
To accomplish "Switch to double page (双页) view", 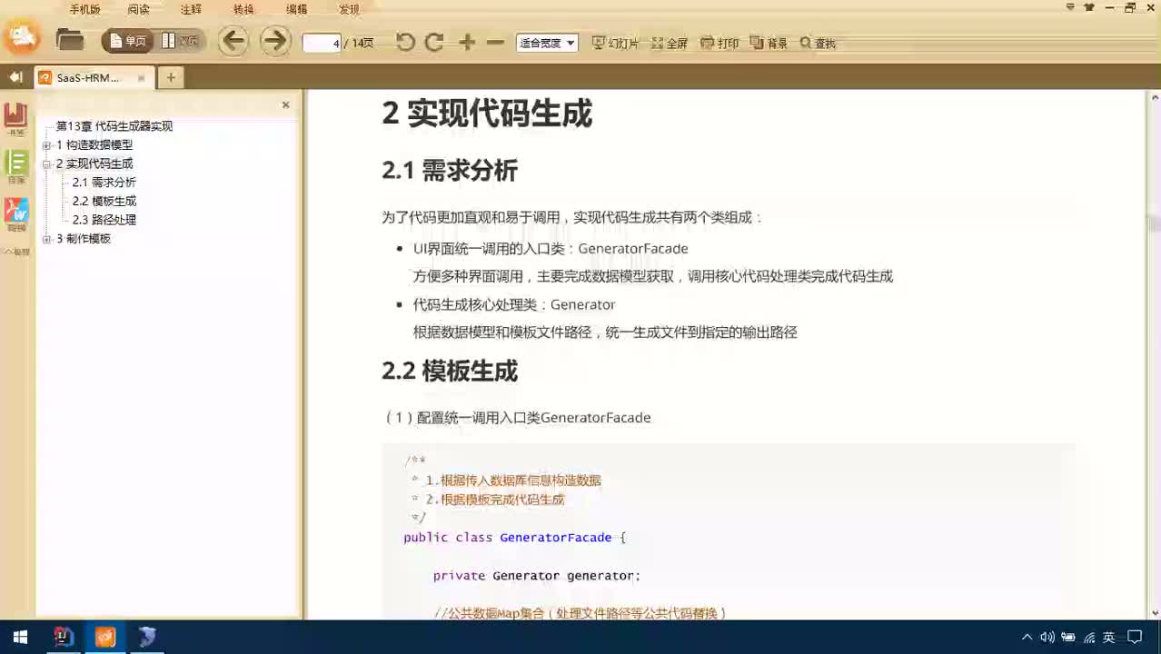I will 179,41.
